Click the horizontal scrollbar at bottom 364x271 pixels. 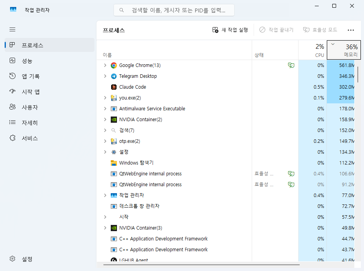201,264
